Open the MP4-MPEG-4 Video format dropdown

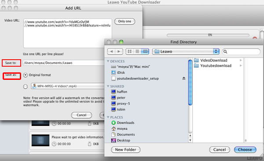pyautogui.click(x=68, y=86)
